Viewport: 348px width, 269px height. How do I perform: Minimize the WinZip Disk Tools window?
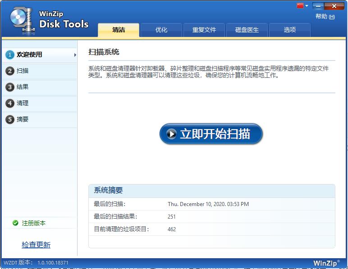[318, 6]
